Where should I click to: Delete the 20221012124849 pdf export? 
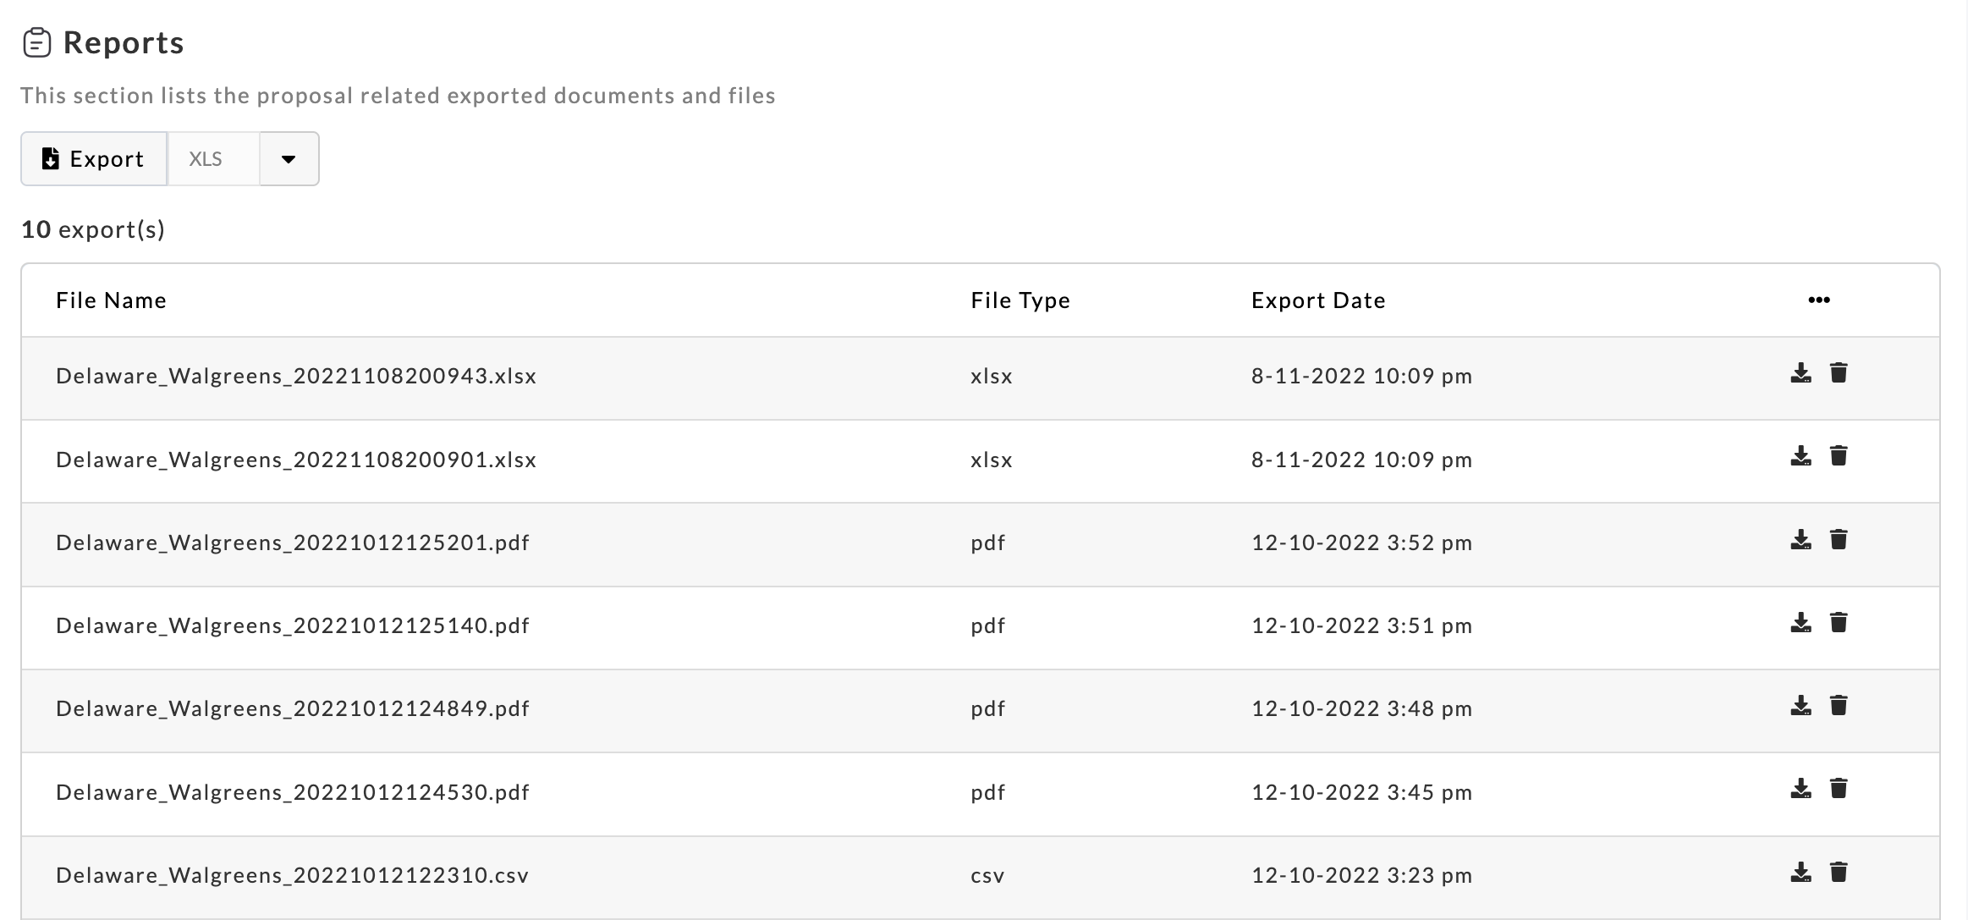click(x=1838, y=706)
